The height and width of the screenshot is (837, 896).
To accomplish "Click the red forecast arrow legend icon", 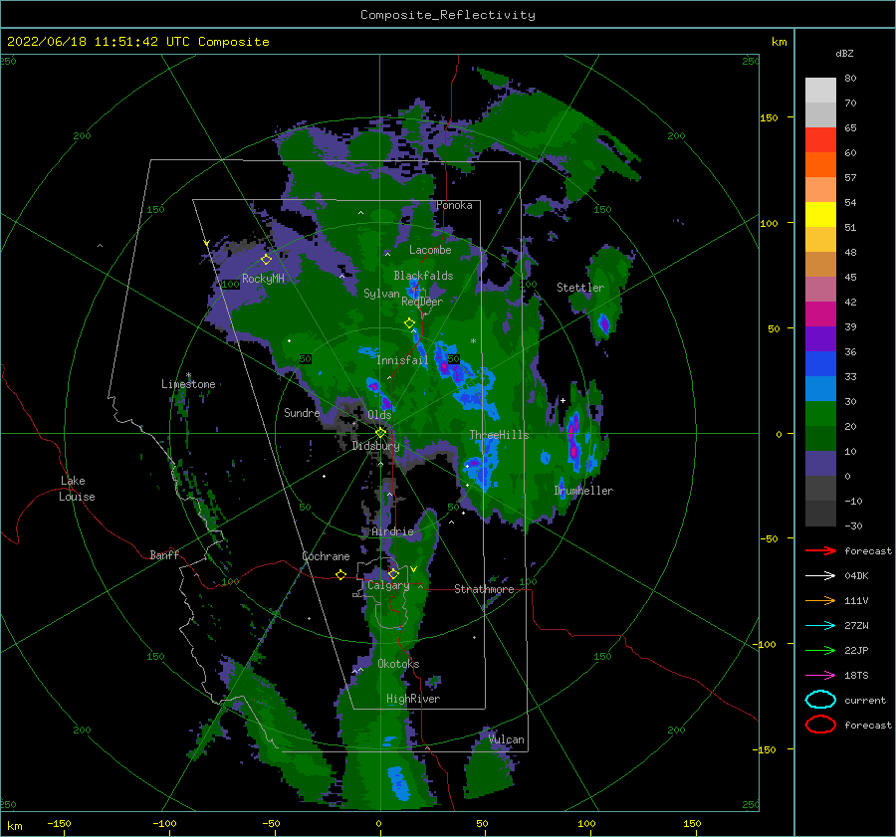I will click(x=820, y=550).
